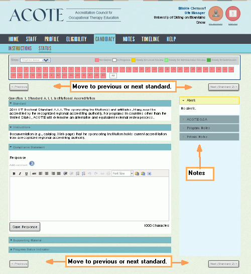
Task: Click Next (Standard 2) above the question
Action: [223, 87]
